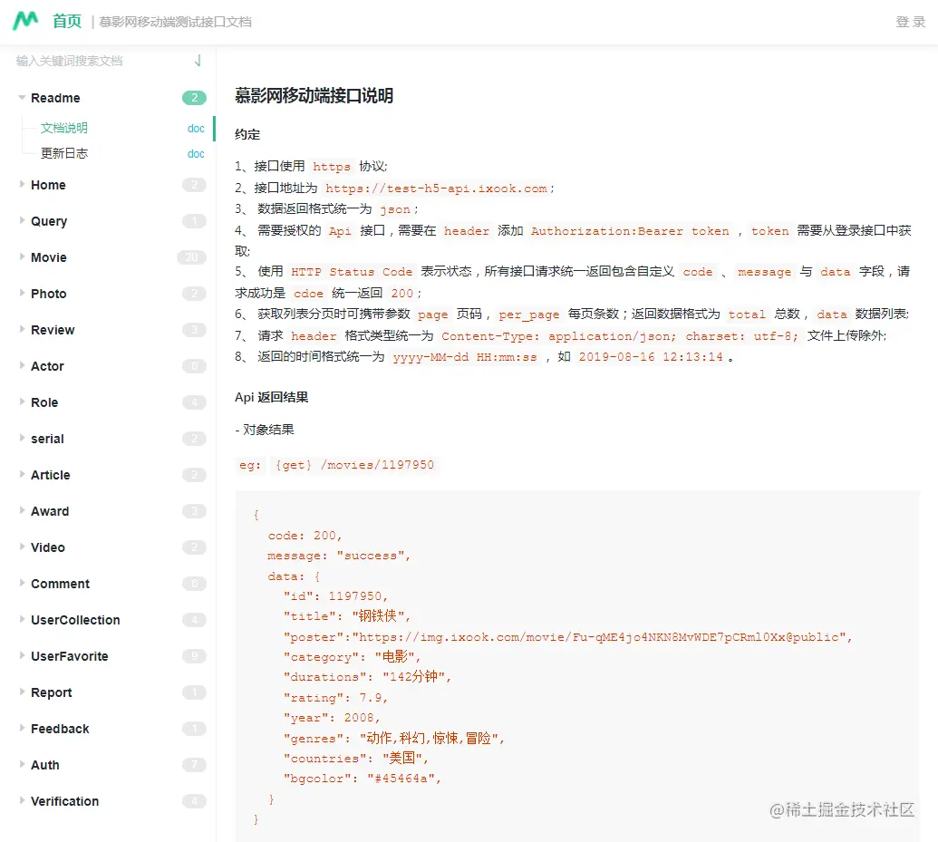Image resolution: width=938 pixels, height=842 pixels.
Task: Click the Authorization:Bearer token code text
Action: pos(630,231)
